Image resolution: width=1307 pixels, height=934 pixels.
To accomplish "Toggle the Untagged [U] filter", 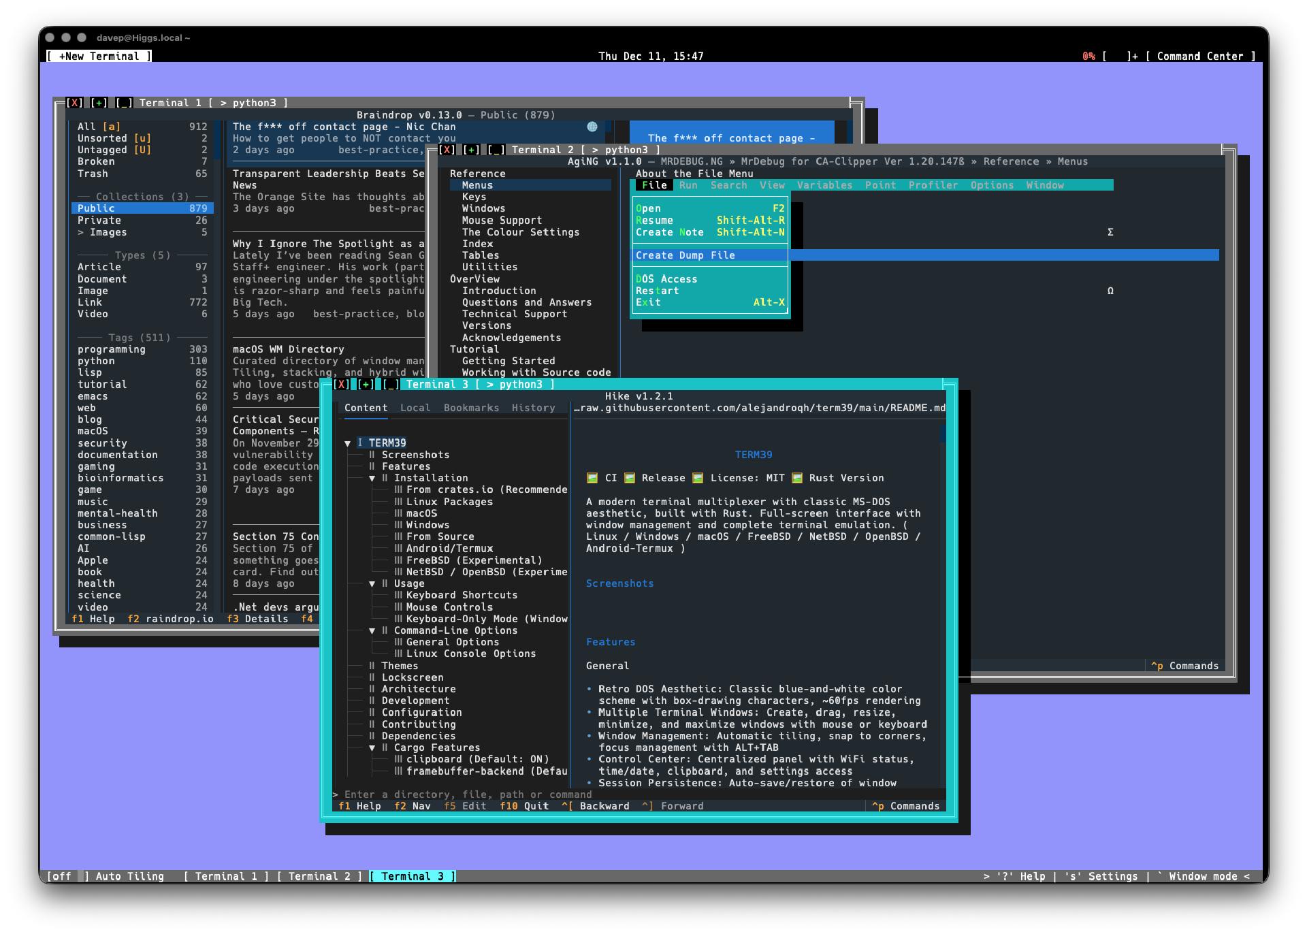I will click(109, 150).
